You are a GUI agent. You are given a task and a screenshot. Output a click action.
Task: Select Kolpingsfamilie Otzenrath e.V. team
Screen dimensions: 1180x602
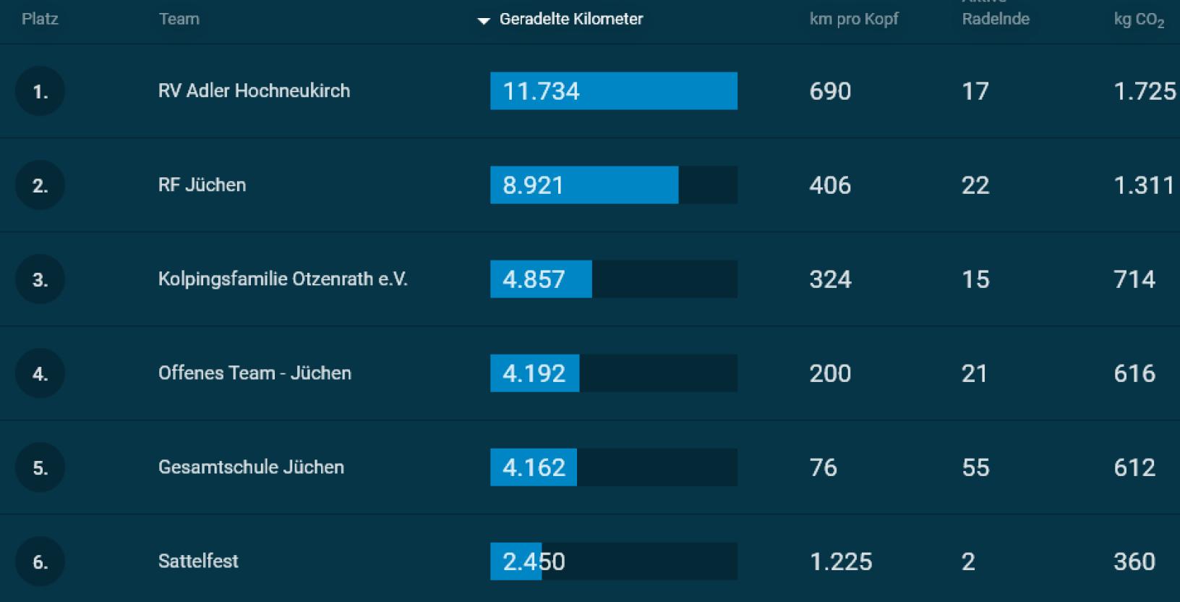pos(283,279)
